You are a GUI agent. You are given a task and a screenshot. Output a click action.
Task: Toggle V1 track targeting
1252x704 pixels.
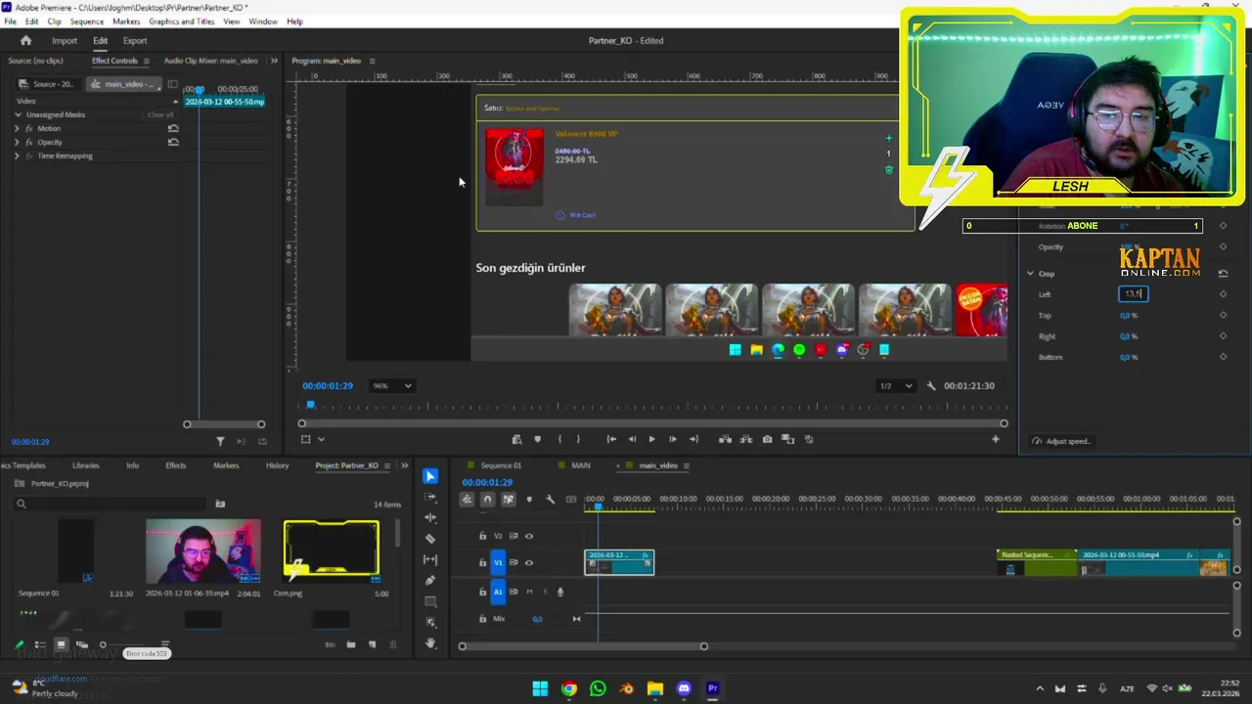(498, 563)
